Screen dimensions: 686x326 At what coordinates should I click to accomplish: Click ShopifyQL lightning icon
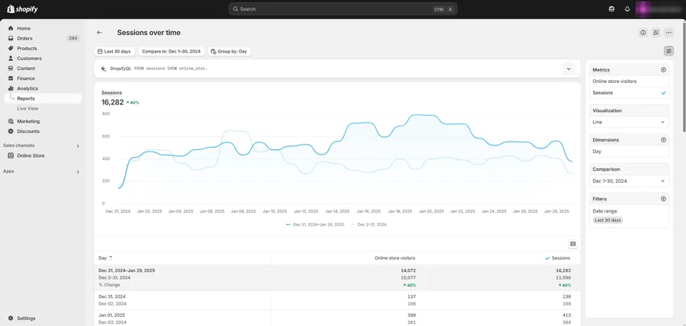click(104, 69)
